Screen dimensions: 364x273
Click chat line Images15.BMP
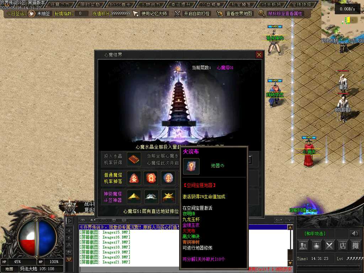105,232
